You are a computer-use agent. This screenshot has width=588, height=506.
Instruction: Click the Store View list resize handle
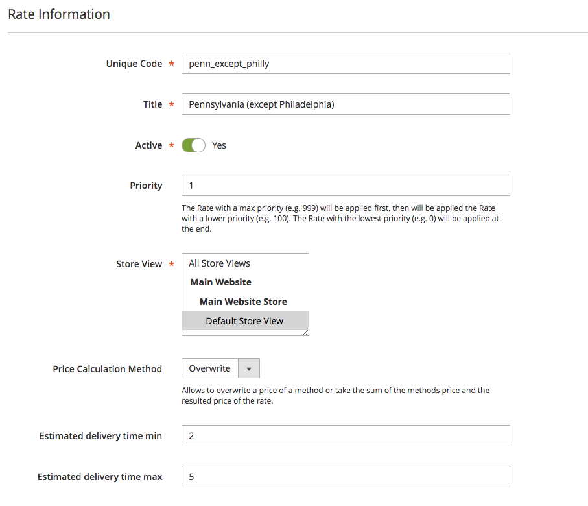click(305, 333)
